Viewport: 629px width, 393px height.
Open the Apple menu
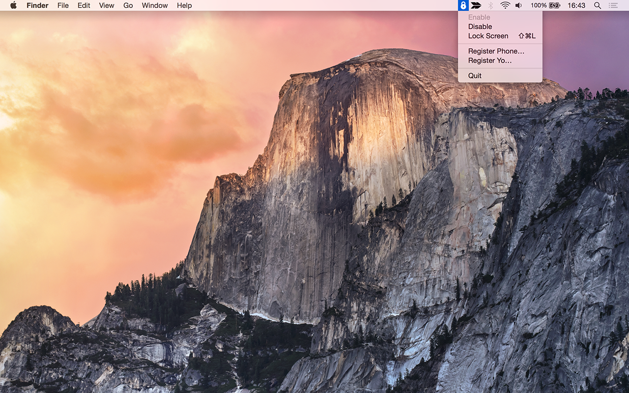click(x=13, y=5)
